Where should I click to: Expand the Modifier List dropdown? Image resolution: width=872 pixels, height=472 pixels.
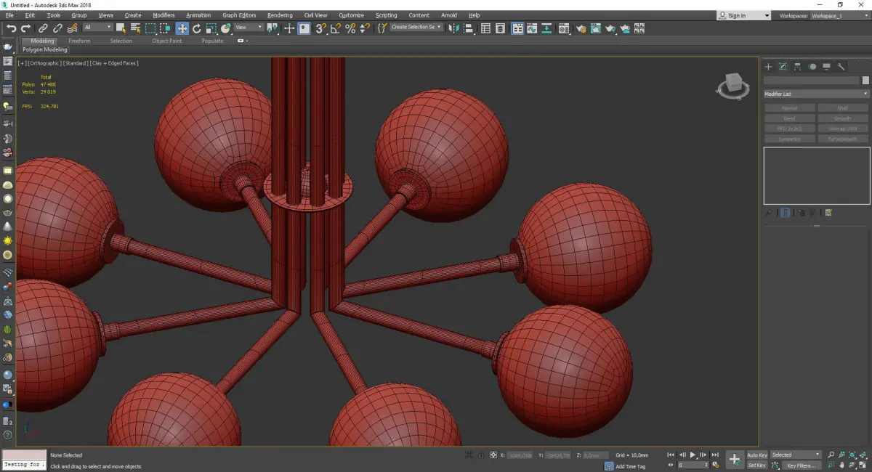[815, 94]
